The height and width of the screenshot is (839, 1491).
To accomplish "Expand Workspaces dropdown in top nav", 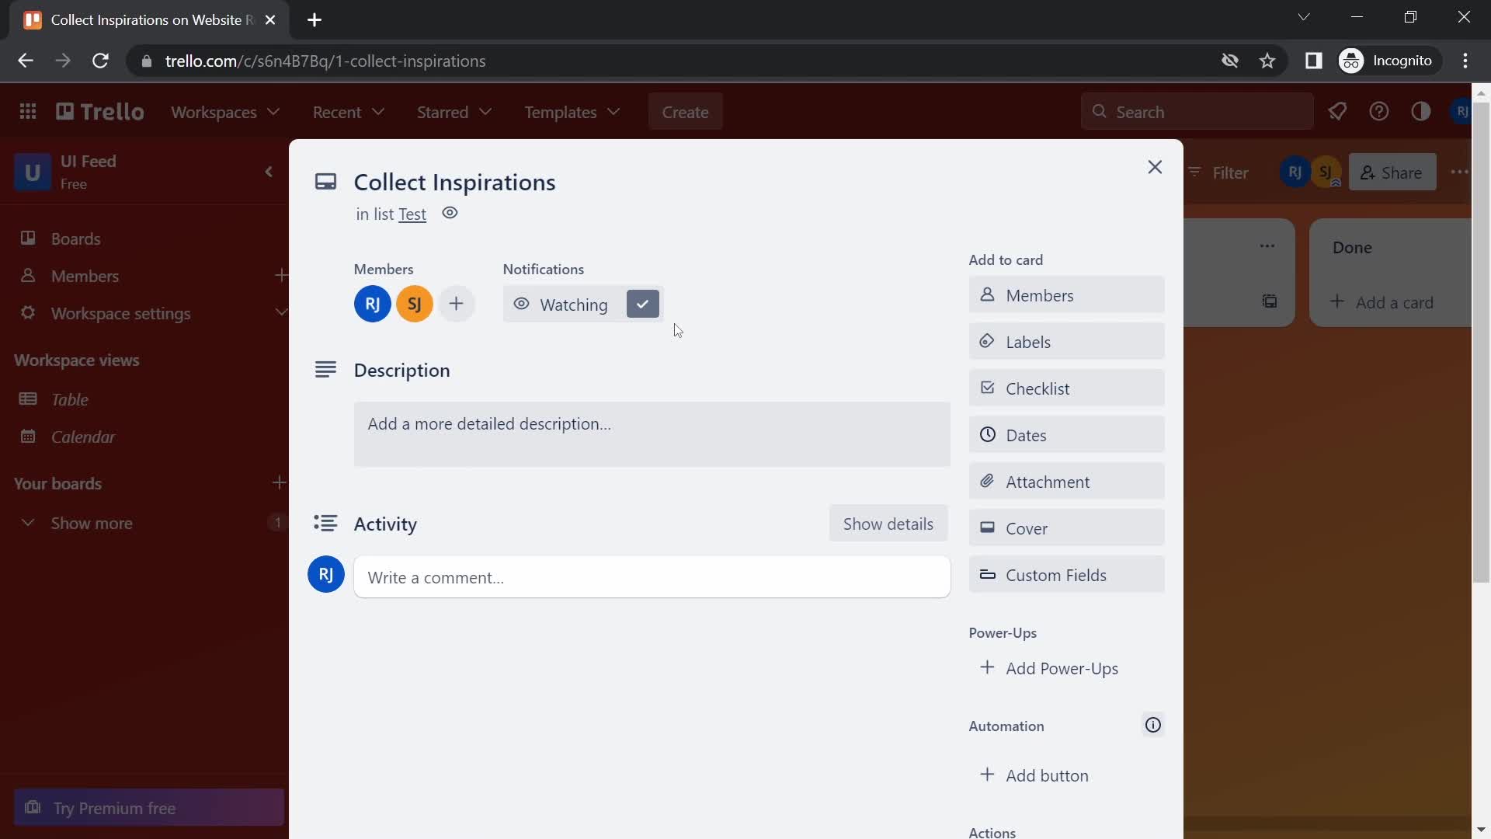I will pos(224,110).
